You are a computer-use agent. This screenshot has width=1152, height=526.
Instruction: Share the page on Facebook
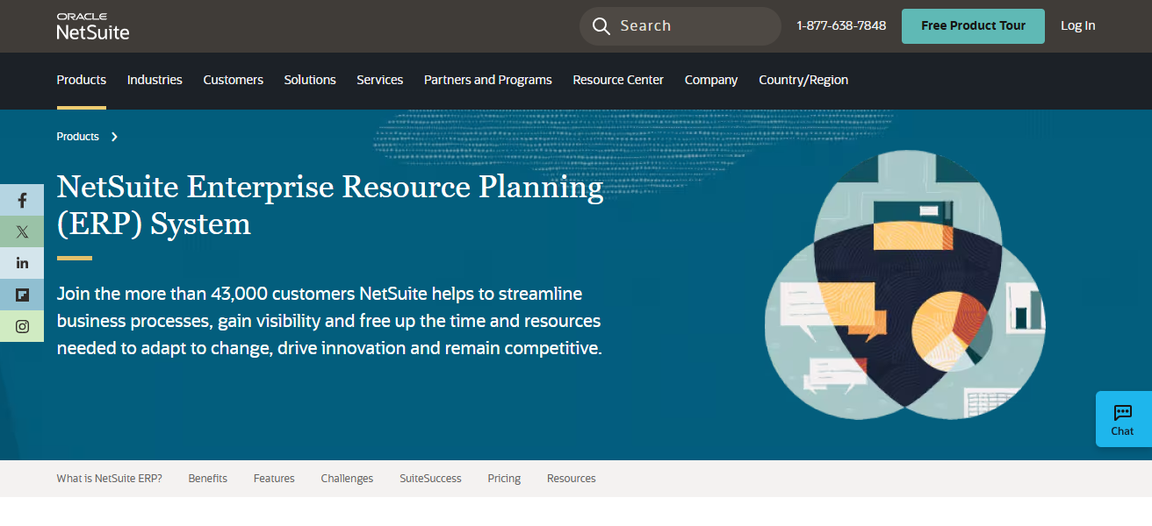[x=22, y=200]
